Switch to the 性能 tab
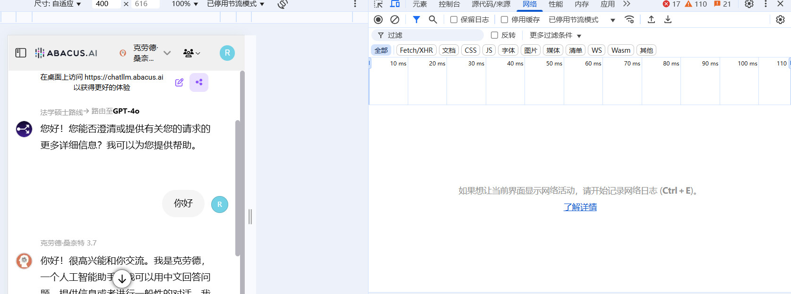 [x=555, y=4]
